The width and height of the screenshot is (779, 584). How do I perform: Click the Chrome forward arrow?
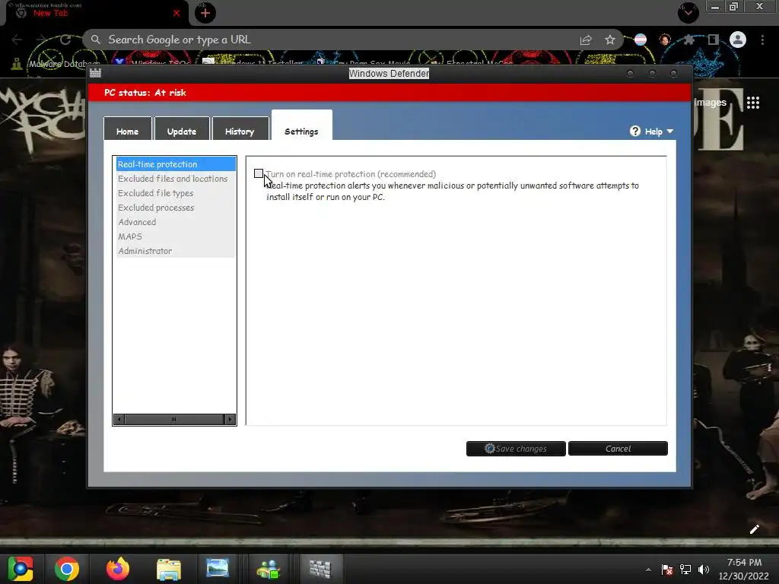click(41, 40)
